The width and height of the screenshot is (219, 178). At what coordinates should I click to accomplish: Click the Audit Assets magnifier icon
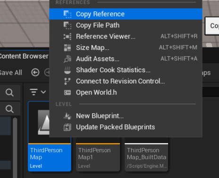coord(67,59)
